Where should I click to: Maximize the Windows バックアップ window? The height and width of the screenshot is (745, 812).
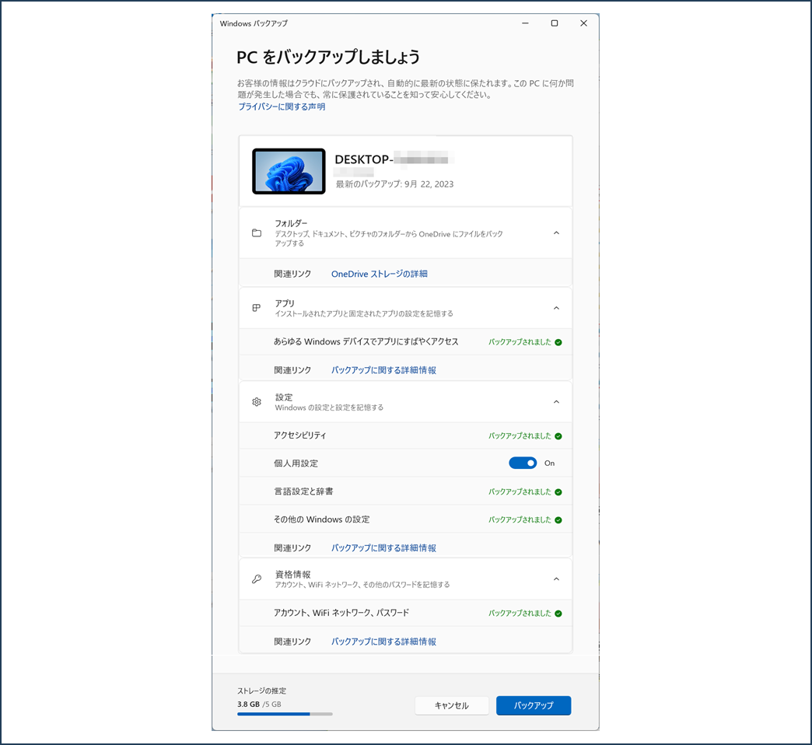pos(554,23)
